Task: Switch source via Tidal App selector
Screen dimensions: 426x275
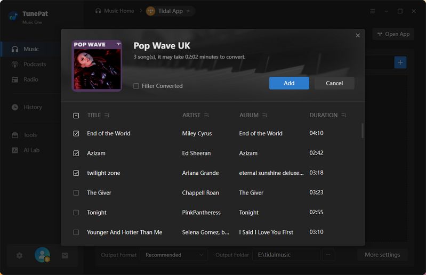Action: 170,11
